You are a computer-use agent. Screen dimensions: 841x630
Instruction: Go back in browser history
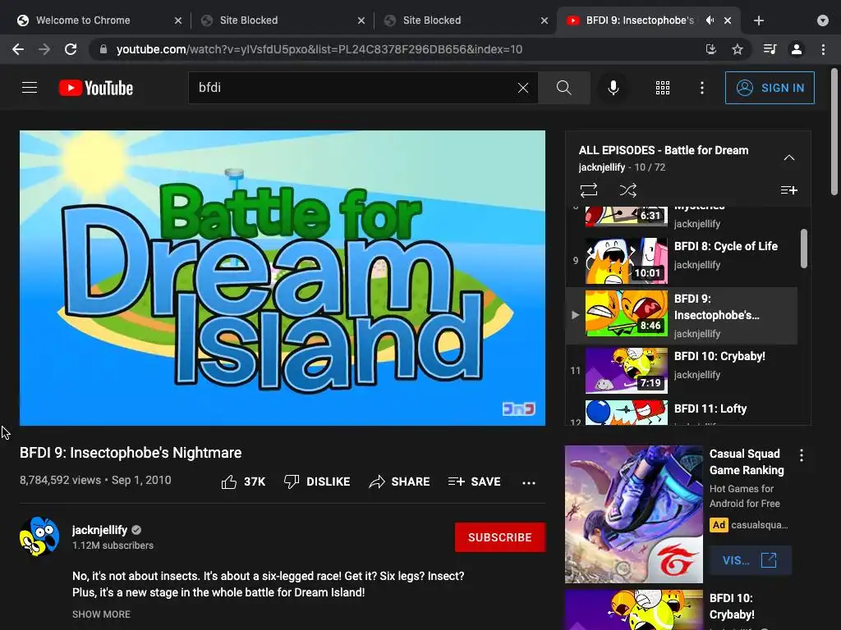point(18,49)
